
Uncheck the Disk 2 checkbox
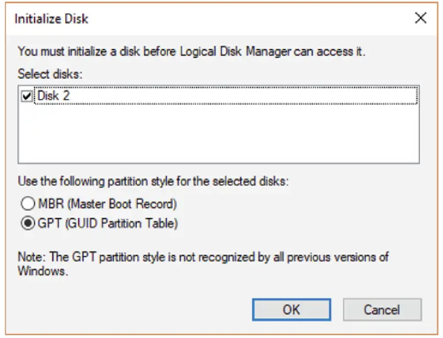point(26,96)
